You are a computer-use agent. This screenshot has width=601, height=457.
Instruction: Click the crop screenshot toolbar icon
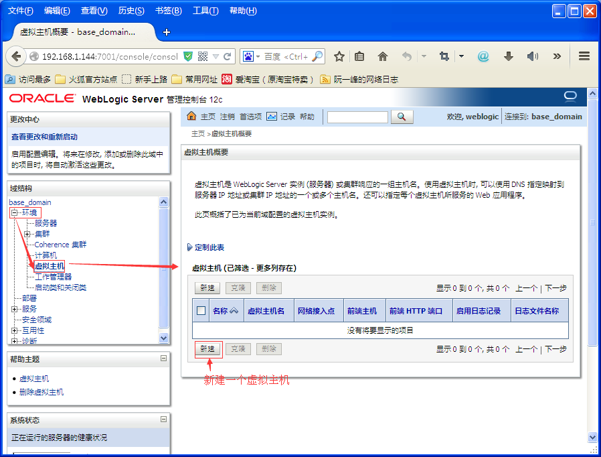coord(444,57)
